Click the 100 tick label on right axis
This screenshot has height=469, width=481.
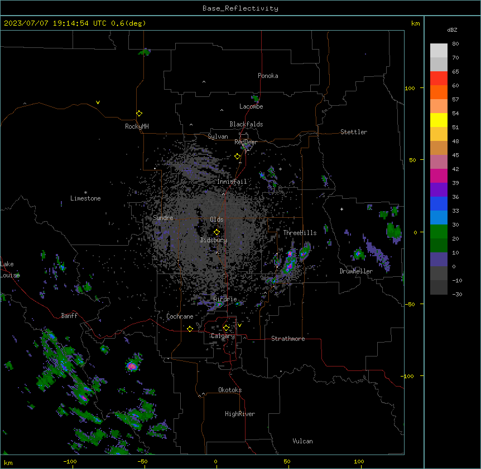click(410, 88)
